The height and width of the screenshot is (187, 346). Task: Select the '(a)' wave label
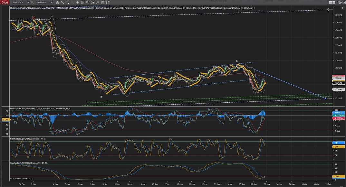click(34, 17)
